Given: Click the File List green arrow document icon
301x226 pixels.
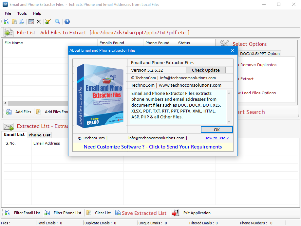Looking at the screenshot, I should click(x=9, y=33).
